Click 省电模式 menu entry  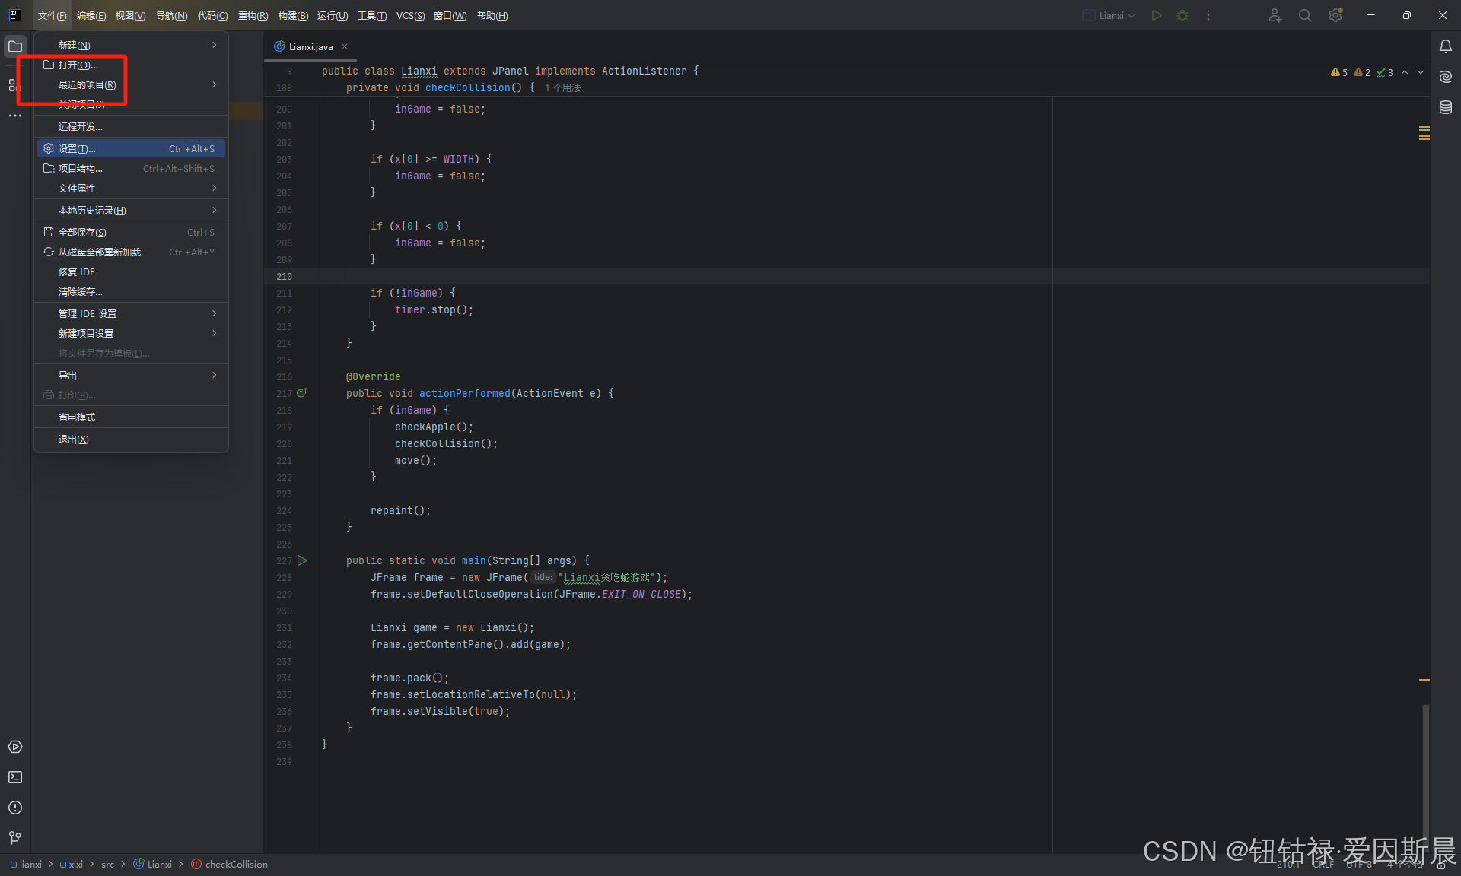pos(77,417)
